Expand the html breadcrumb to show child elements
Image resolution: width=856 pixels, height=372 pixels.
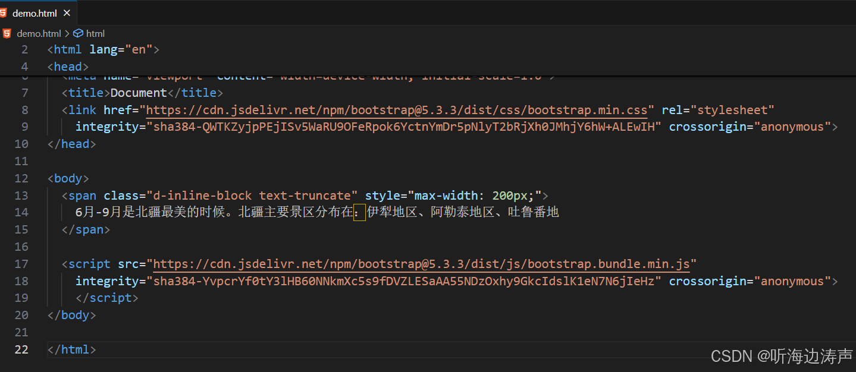96,33
